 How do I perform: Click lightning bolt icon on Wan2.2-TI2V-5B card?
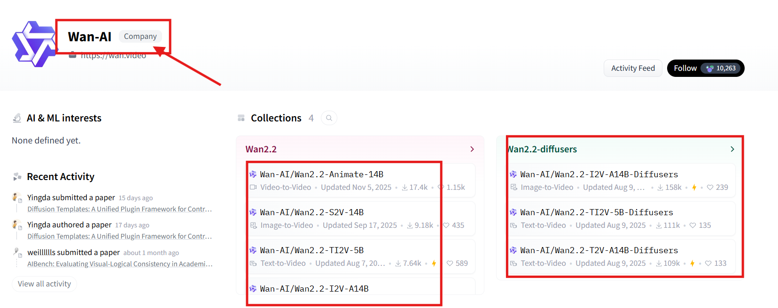[x=434, y=263]
